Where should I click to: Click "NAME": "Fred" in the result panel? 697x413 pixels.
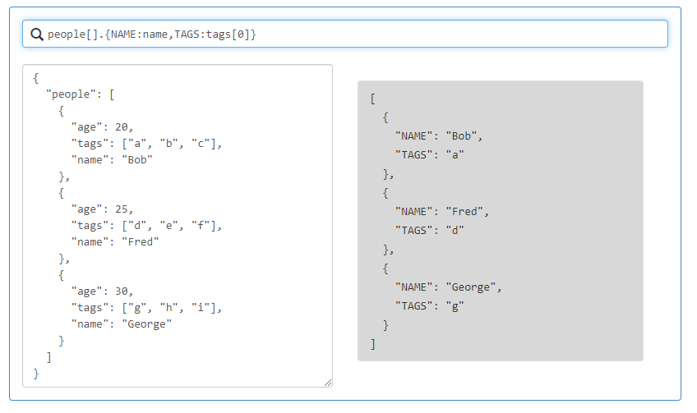(x=442, y=212)
